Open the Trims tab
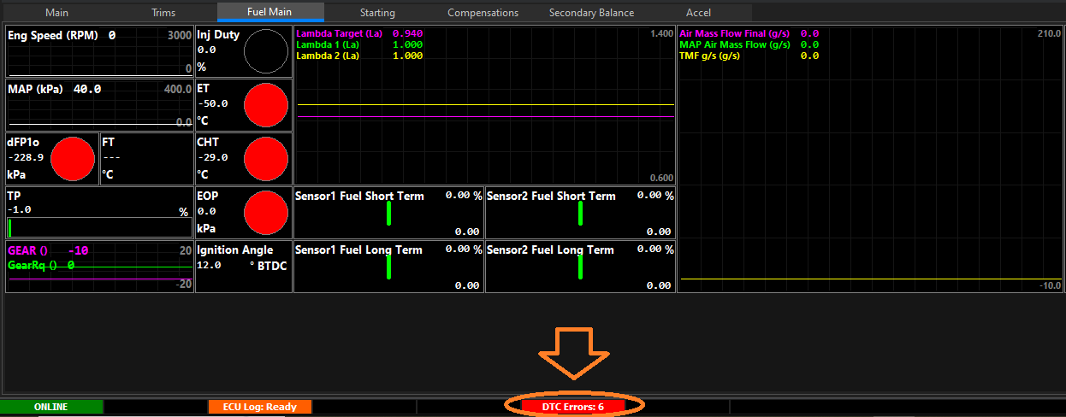 (x=163, y=13)
